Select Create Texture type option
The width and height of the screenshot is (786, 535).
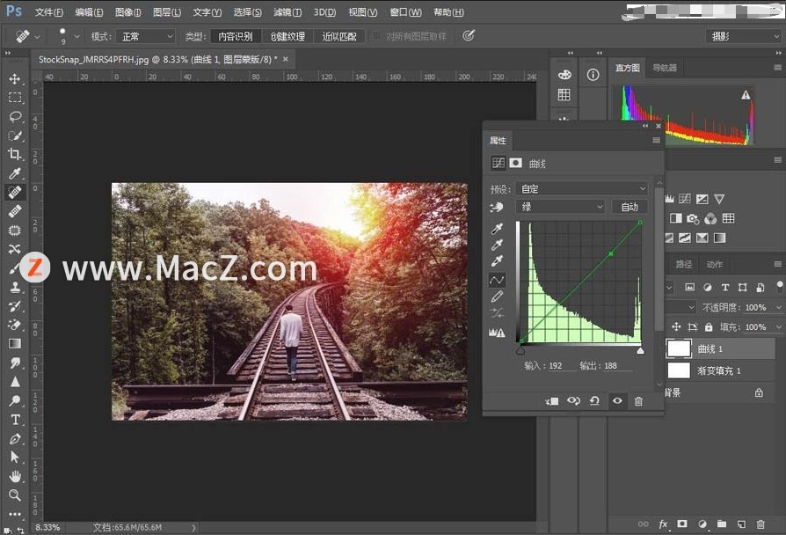click(x=287, y=36)
